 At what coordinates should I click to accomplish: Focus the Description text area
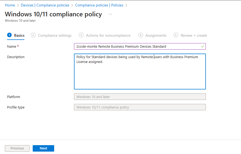tap(140, 75)
